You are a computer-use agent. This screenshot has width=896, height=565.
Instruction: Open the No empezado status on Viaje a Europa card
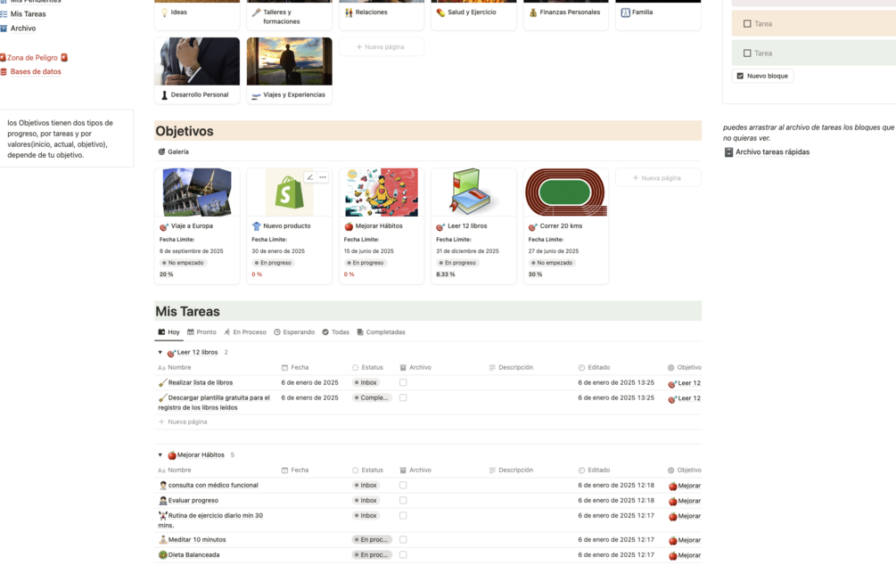tap(183, 263)
